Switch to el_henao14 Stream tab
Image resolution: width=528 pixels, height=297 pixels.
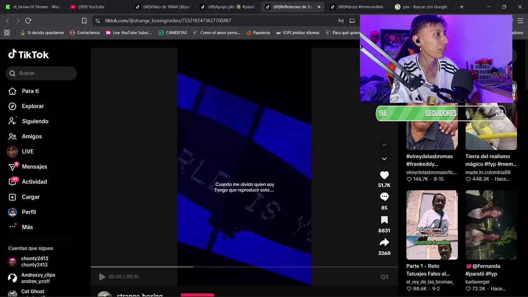click(33, 7)
